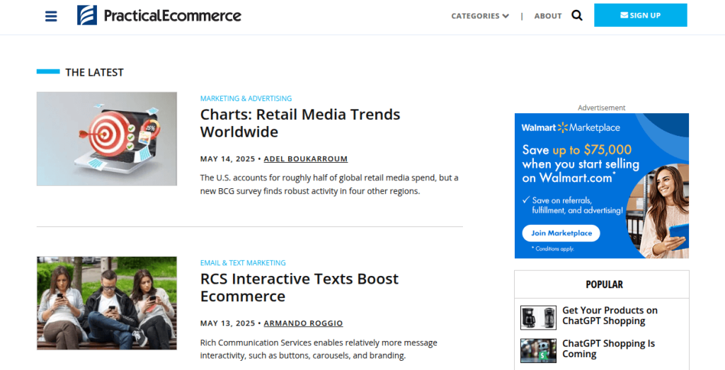Open Charts: Retail Media Trends Worldwide article

[300, 123]
